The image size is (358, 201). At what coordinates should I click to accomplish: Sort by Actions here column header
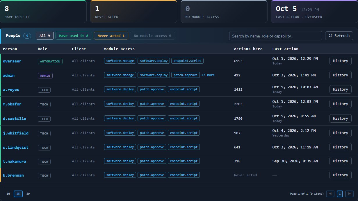pos(248,49)
